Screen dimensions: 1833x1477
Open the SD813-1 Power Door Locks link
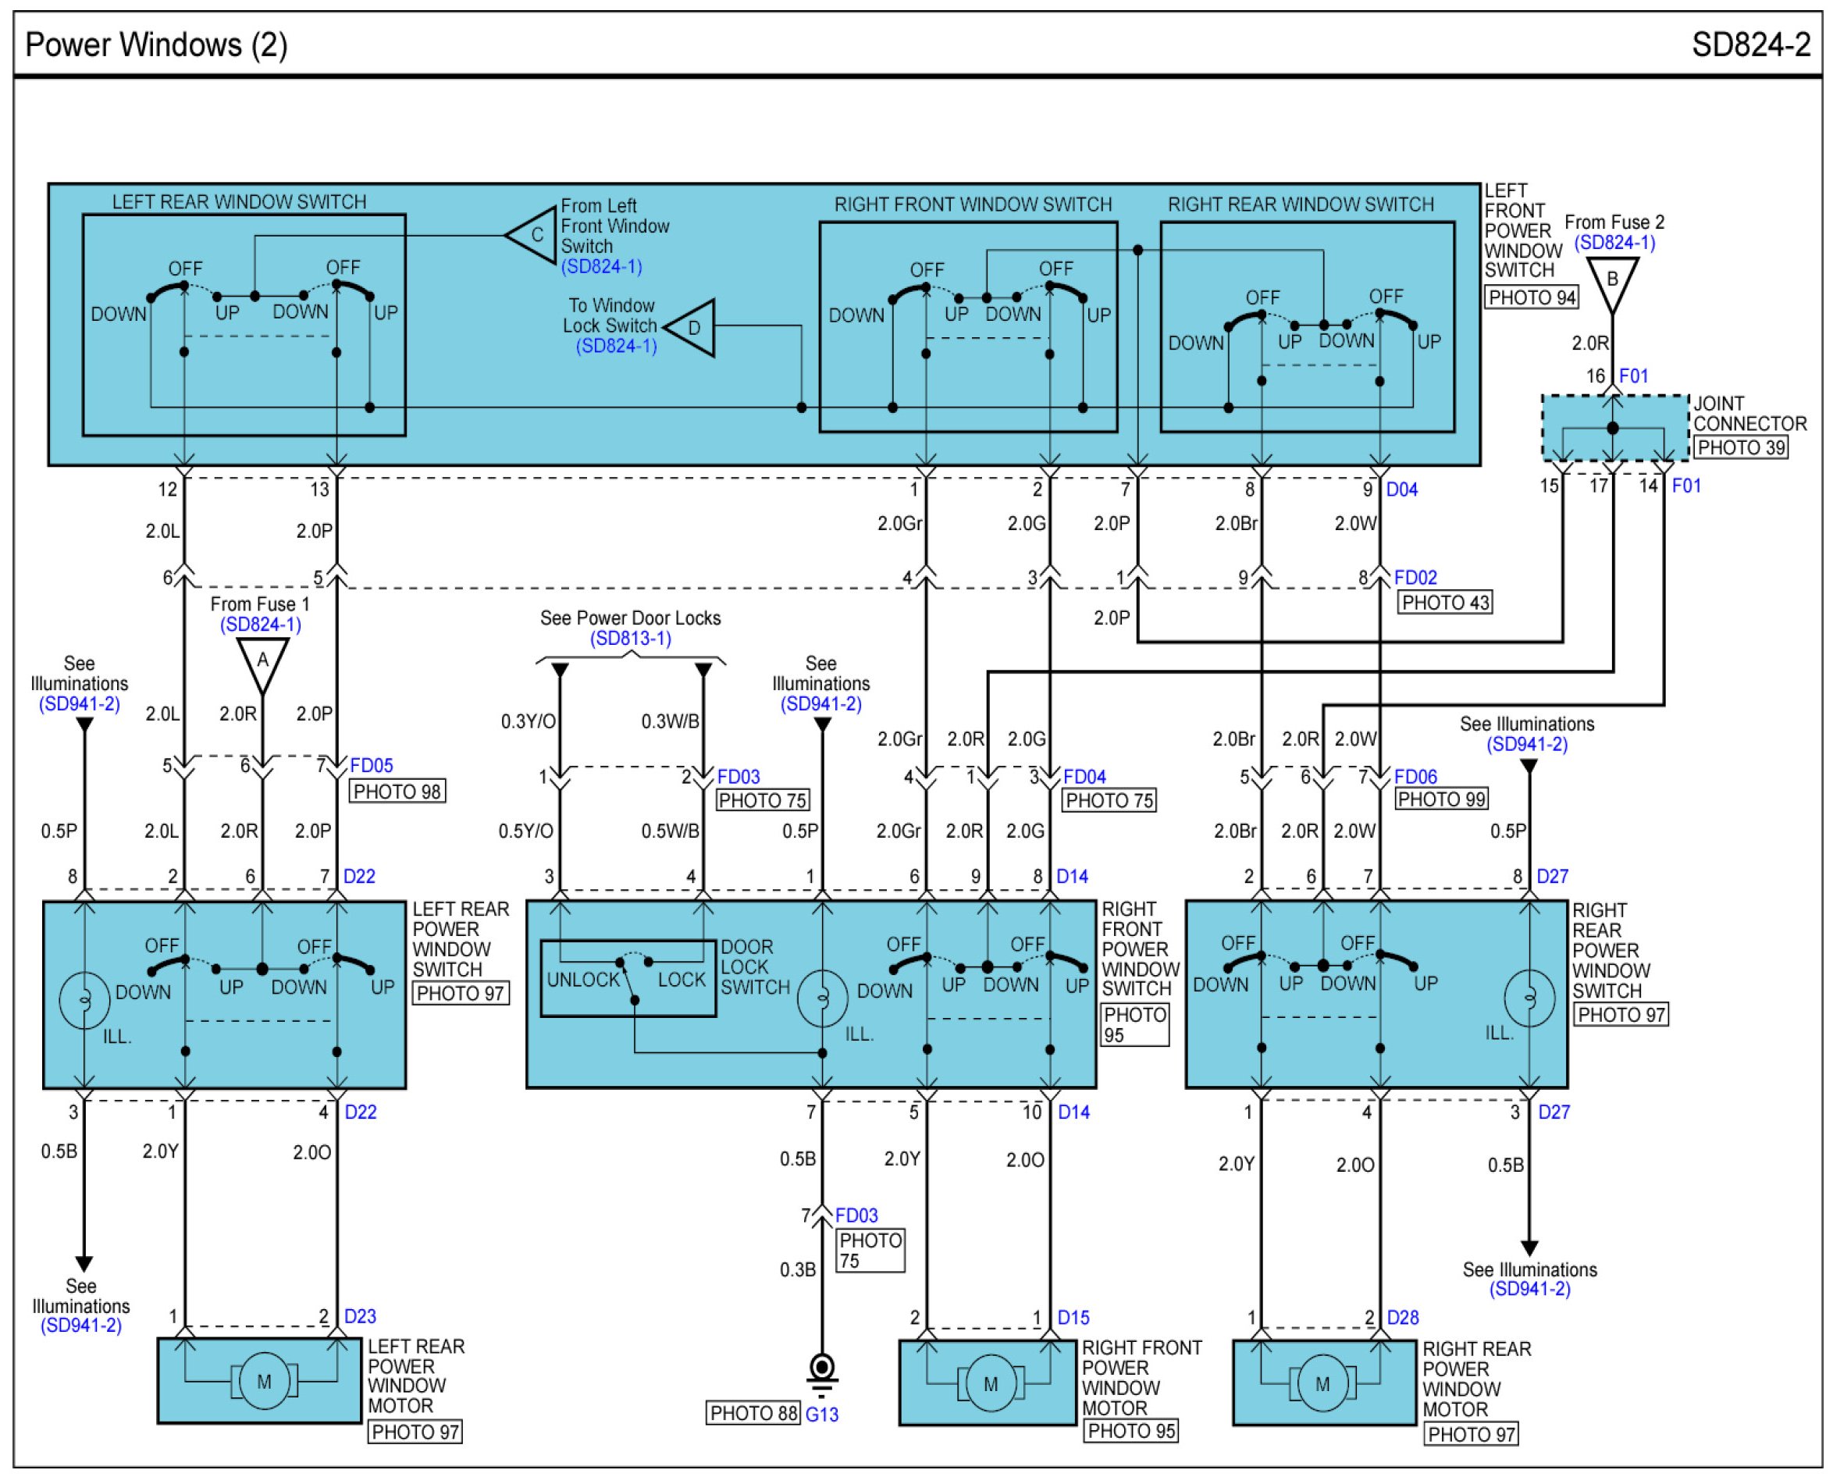(x=630, y=638)
